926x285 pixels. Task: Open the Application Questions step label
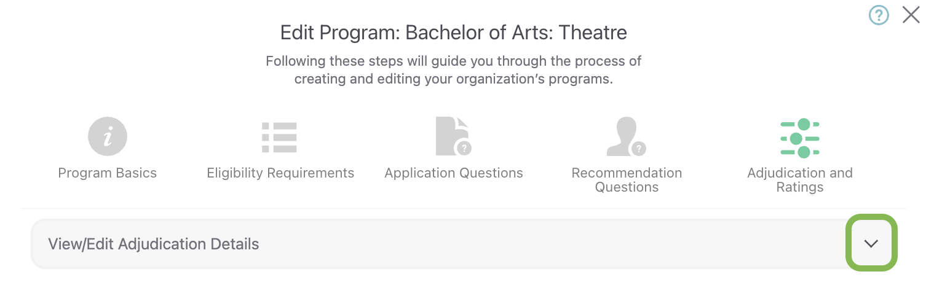coord(454,173)
